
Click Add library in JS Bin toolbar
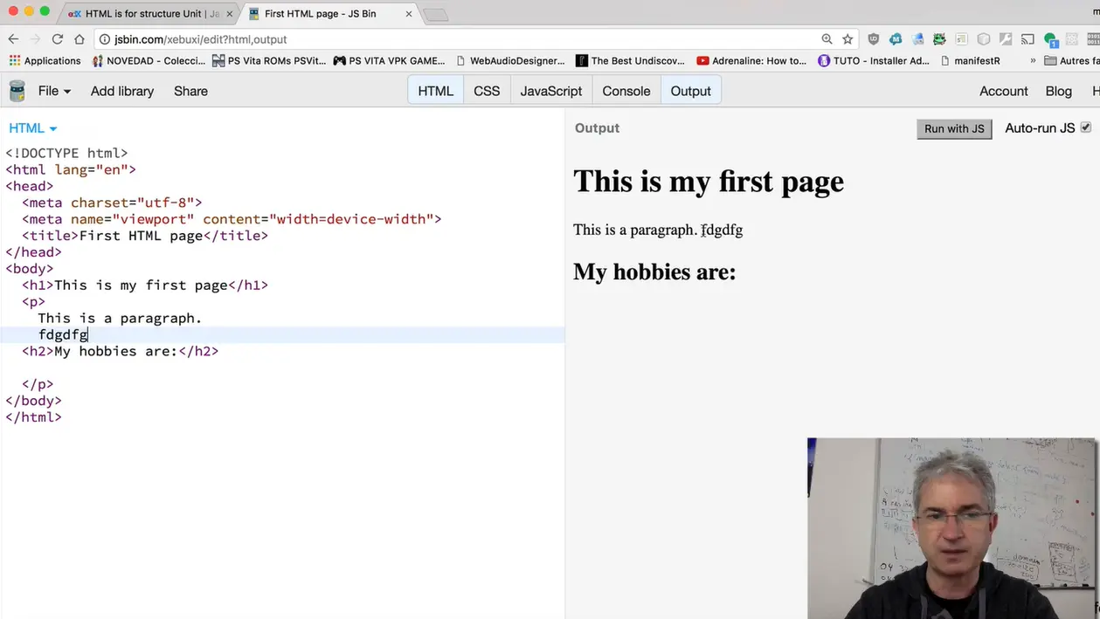pyautogui.click(x=122, y=91)
